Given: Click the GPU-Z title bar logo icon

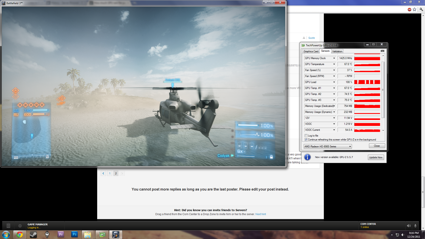Looking at the screenshot, I should pos(303,45).
